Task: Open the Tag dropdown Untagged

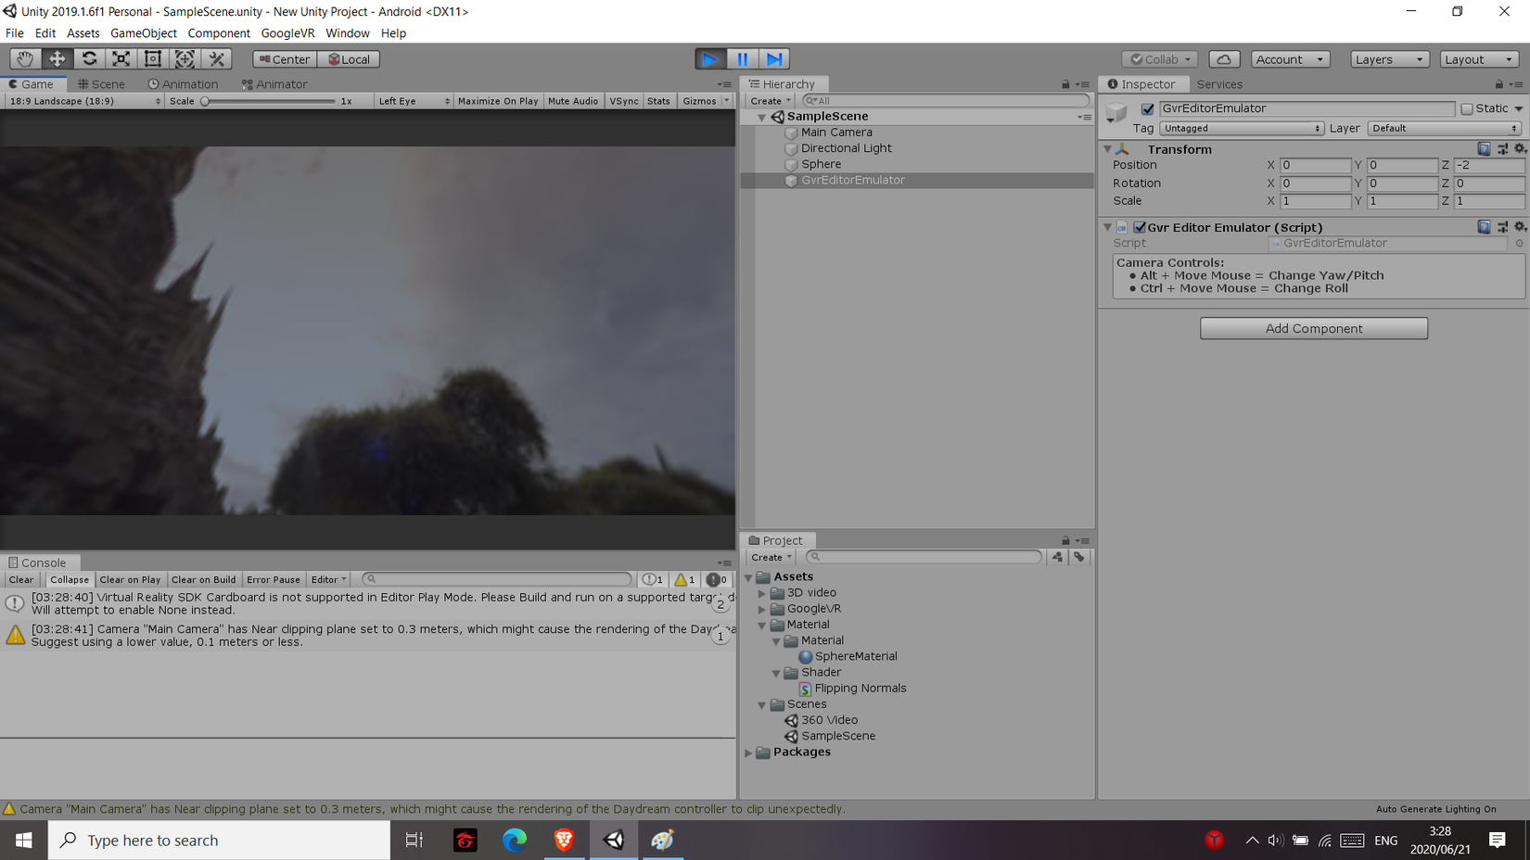Action: coord(1242,129)
